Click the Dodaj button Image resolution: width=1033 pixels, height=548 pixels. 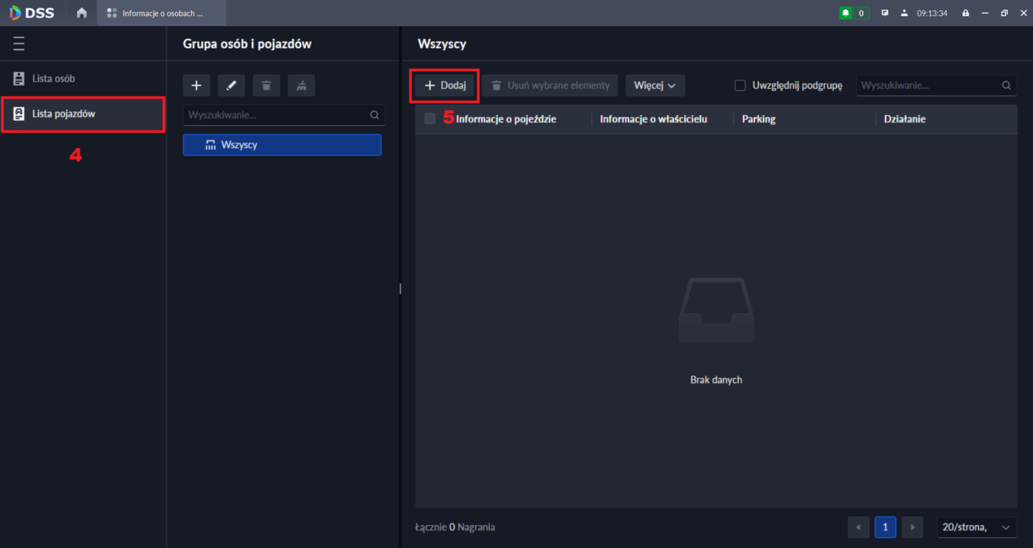pyautogui.click(x=445, y=86)
